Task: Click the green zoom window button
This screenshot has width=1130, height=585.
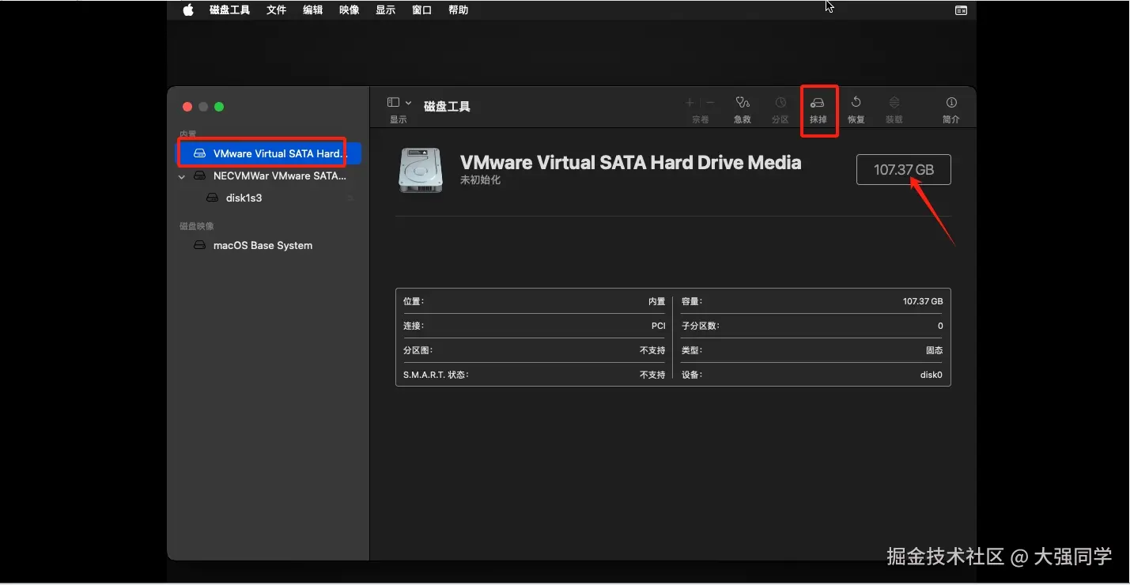Action: pyautogui.click(x=219, y=107)
